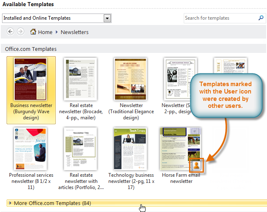Choose Newsletter Traditional Elegance design thumbnail
Viewport: 267px width, 212px height.
click(x=131, y=78)
